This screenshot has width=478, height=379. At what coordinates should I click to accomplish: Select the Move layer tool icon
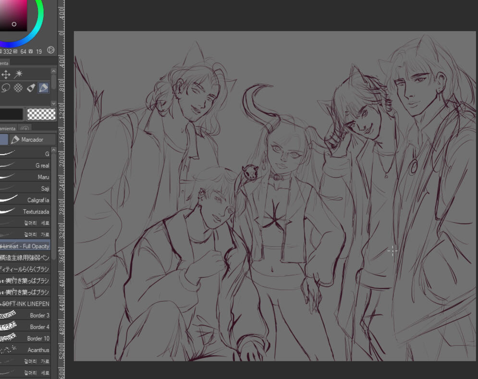coord(6,74)
